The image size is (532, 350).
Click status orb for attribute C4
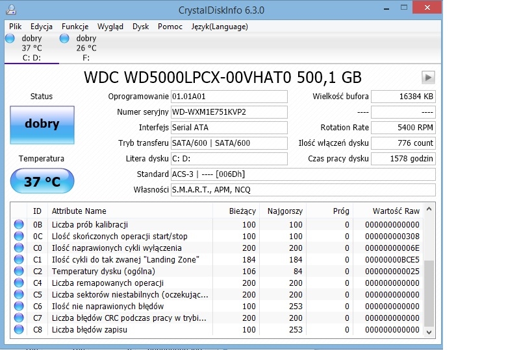[19, 283]
